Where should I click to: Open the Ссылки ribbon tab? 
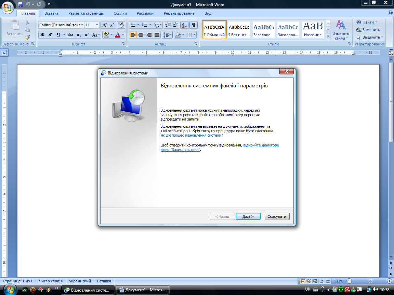coord(120,13)
